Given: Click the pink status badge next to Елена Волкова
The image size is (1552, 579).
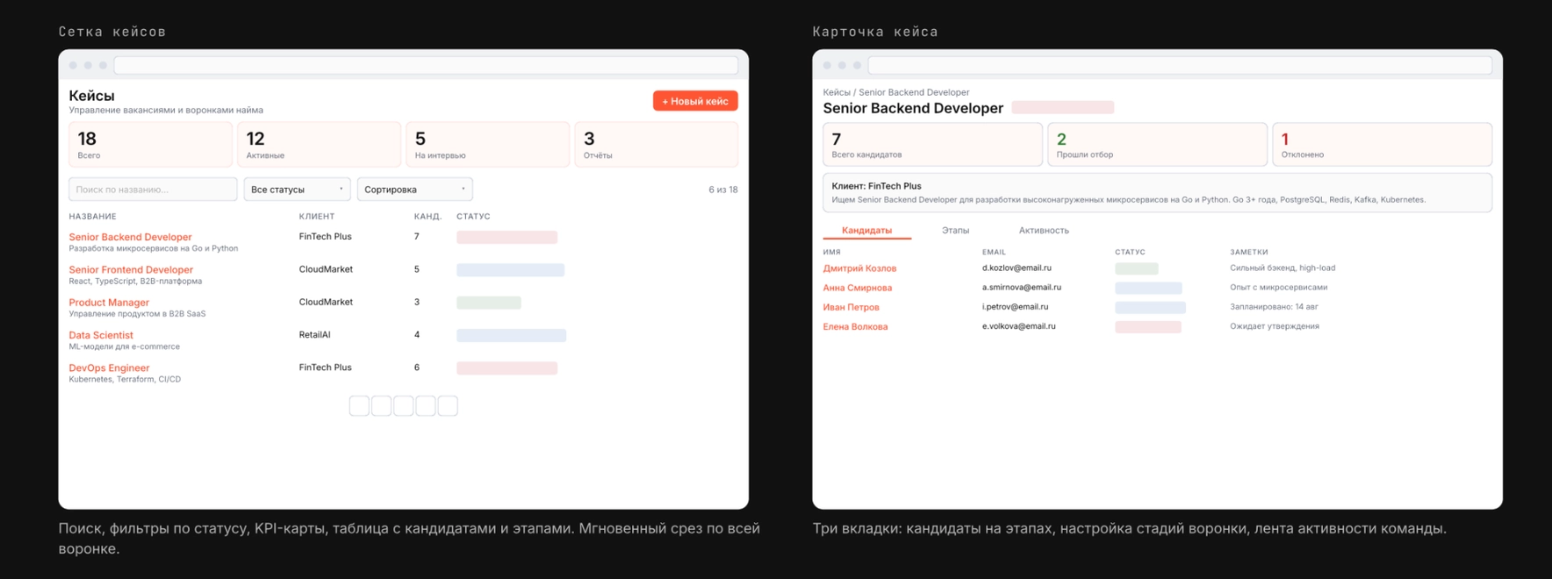Looking at the screenshot, I should (1147, 326).
